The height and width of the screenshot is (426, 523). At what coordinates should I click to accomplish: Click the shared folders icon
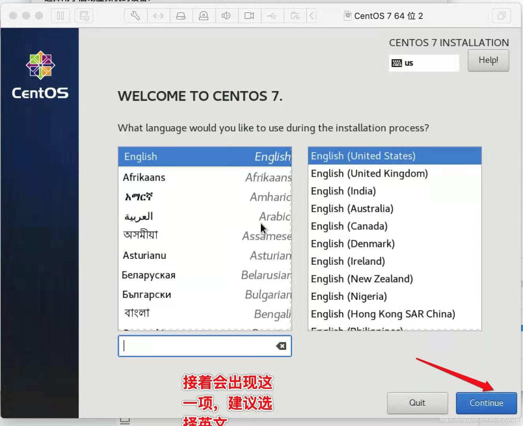click(x=295, y=16)
